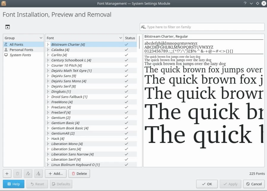Click the enable-fonts icon below the group list
This screenshot has height=191, width=267.
28,174
